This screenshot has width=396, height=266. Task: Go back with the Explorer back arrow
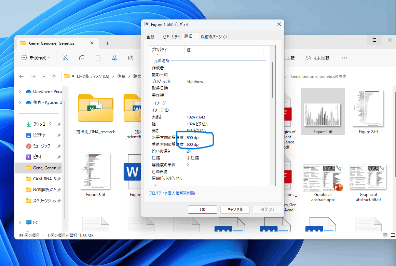tap(22, 76)
